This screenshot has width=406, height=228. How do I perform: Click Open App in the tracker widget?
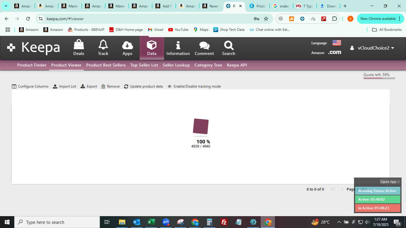pos(390,182)
